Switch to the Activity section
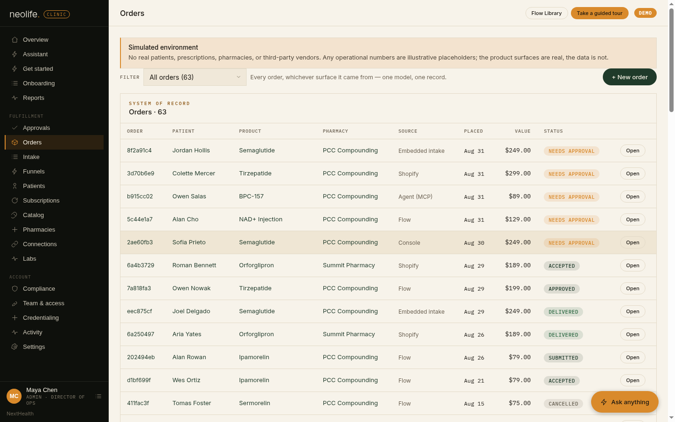Image resolution: width=675 pixels, height=422 pixels. 54,332
